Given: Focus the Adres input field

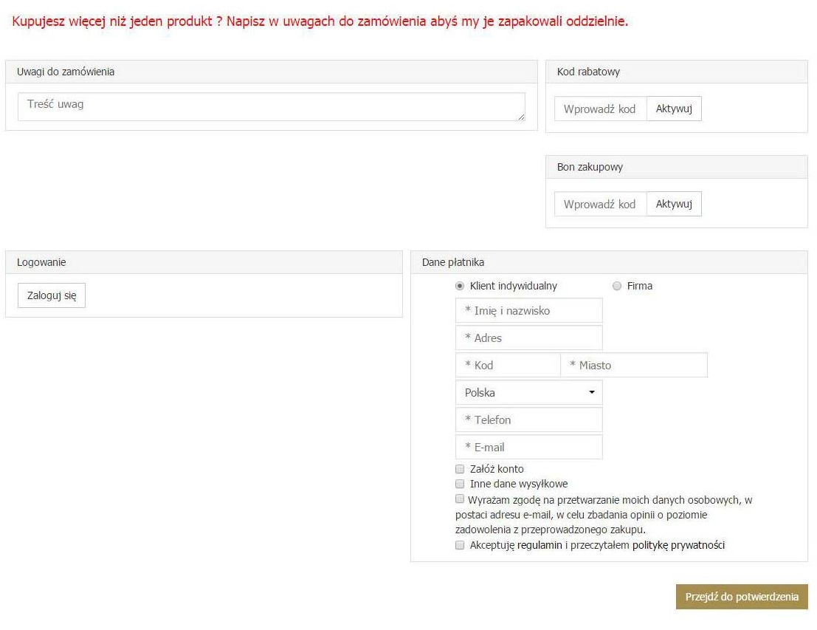Looking at the screenshot, I should tap(528, 338).
